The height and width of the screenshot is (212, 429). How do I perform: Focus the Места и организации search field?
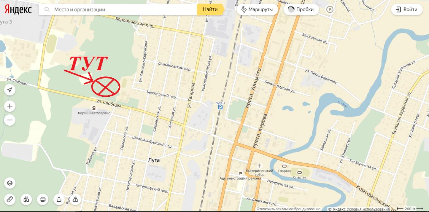pos(118,10)
